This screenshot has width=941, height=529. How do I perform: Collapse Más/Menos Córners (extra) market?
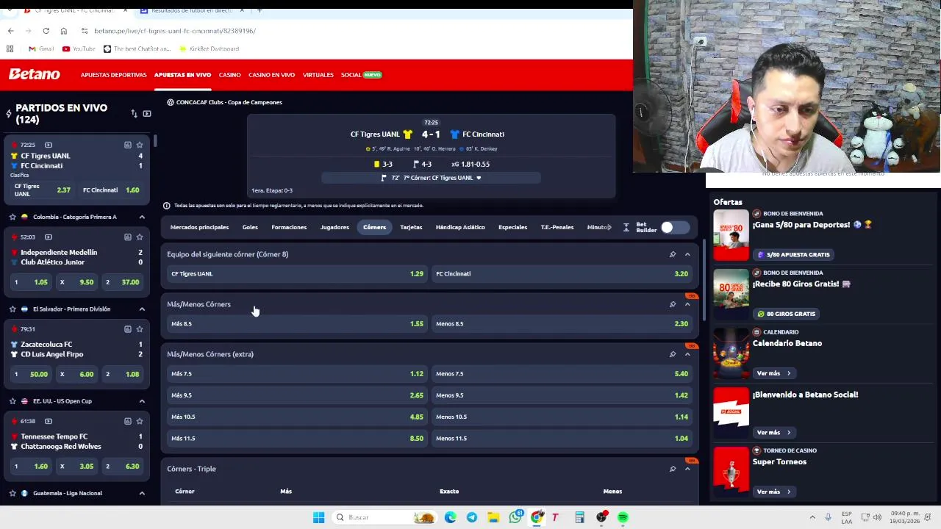[x=687, y=354]
